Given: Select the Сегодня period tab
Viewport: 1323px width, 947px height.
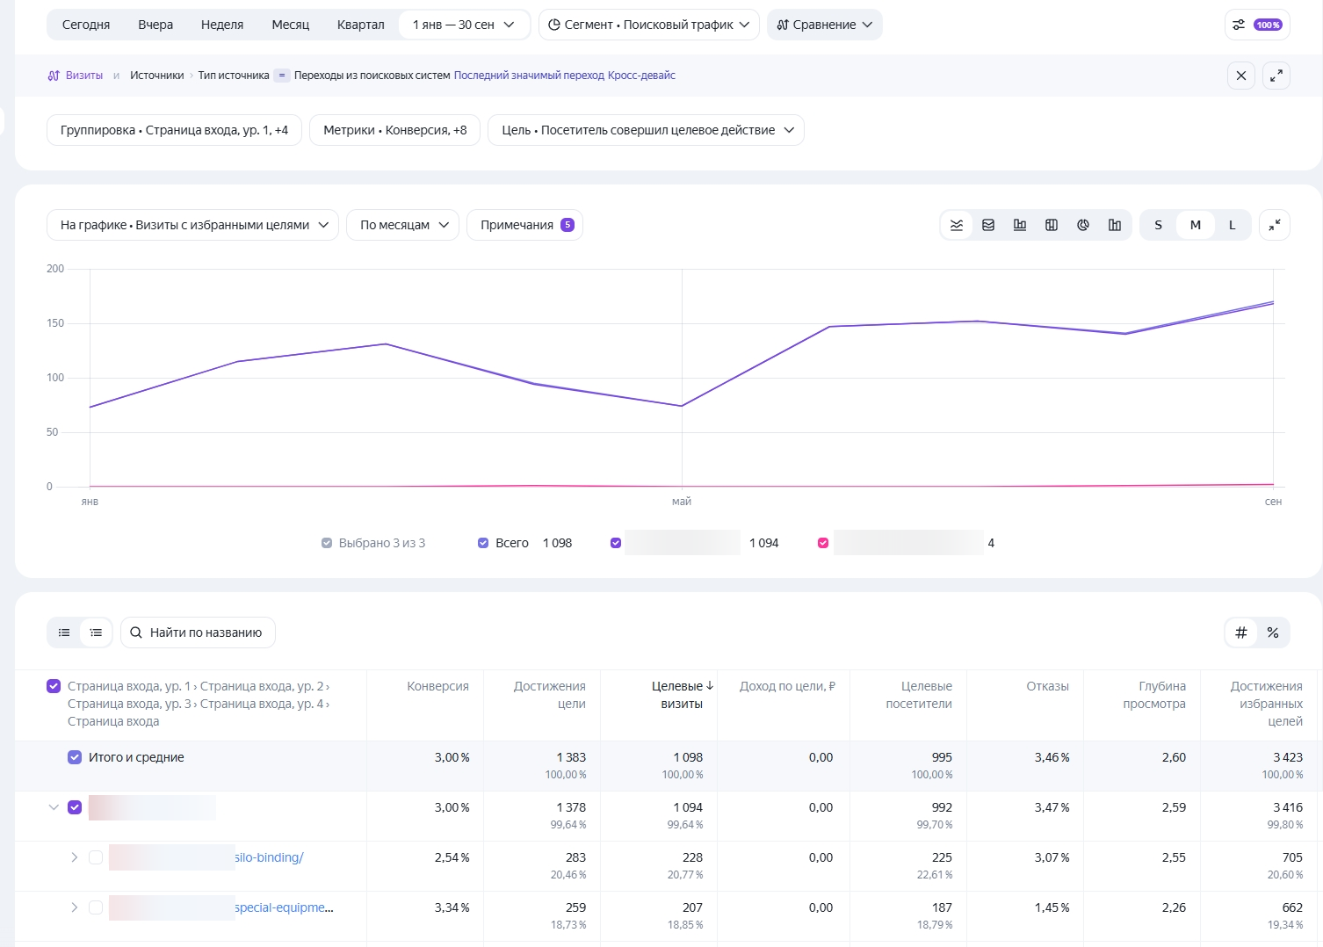Looking at the screenshot, I should coord(86,25).
